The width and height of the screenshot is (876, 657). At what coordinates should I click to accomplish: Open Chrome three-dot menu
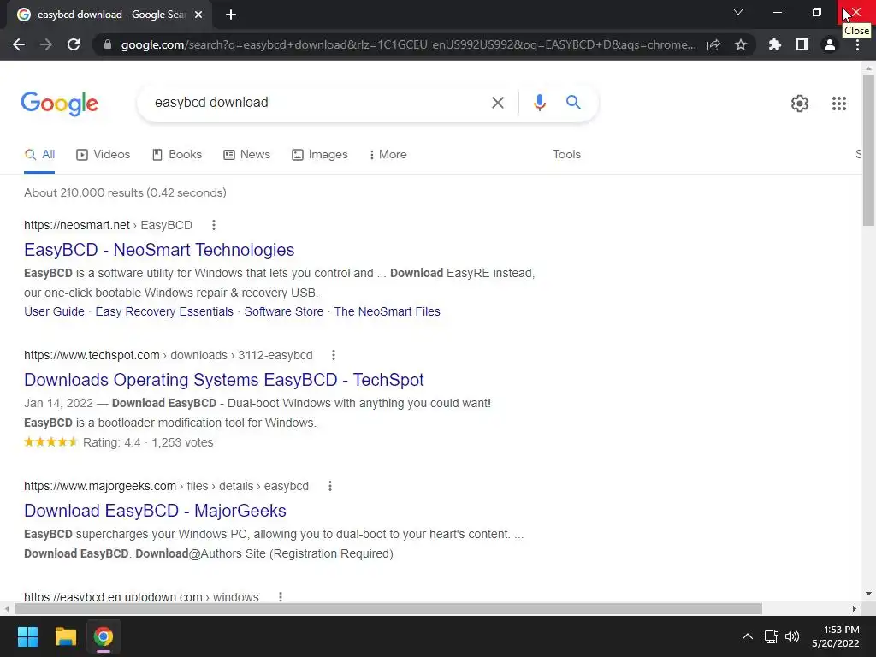[857, 44]
